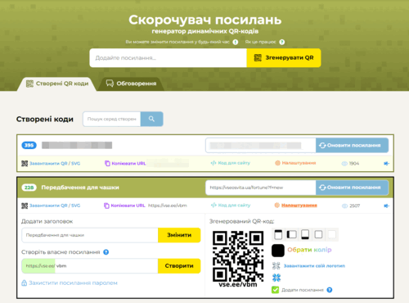
Task: Click the help icon next to 'Як це працює'
Action: 282,42
